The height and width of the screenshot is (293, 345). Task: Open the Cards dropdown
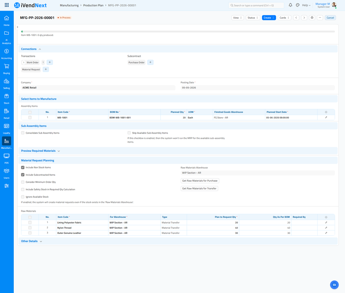pos(284,18)
